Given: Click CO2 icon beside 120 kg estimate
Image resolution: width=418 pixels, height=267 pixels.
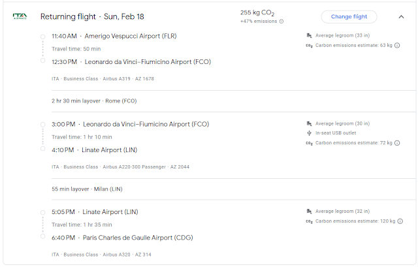Looking at the screenshot, I should (x=309, y=222).
